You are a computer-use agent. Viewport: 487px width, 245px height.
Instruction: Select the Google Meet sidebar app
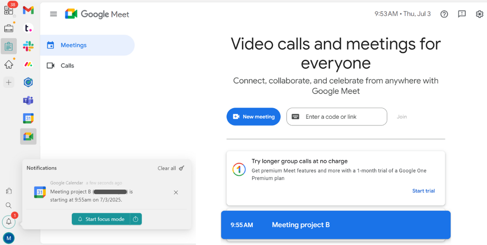28,137
